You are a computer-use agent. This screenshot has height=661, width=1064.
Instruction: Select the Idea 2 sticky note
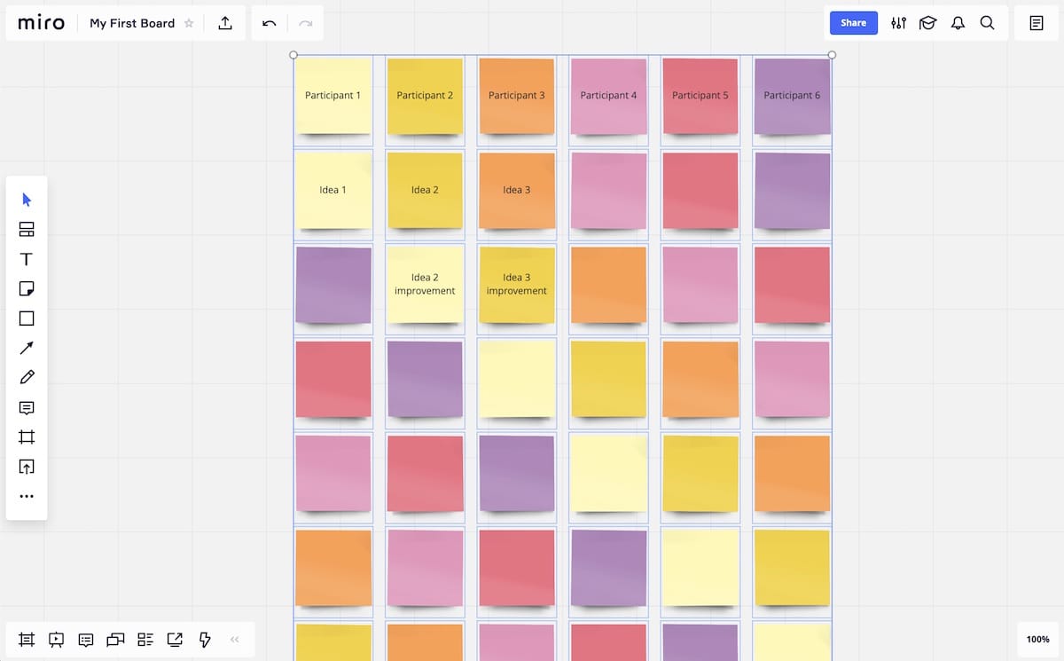[425, 190]
